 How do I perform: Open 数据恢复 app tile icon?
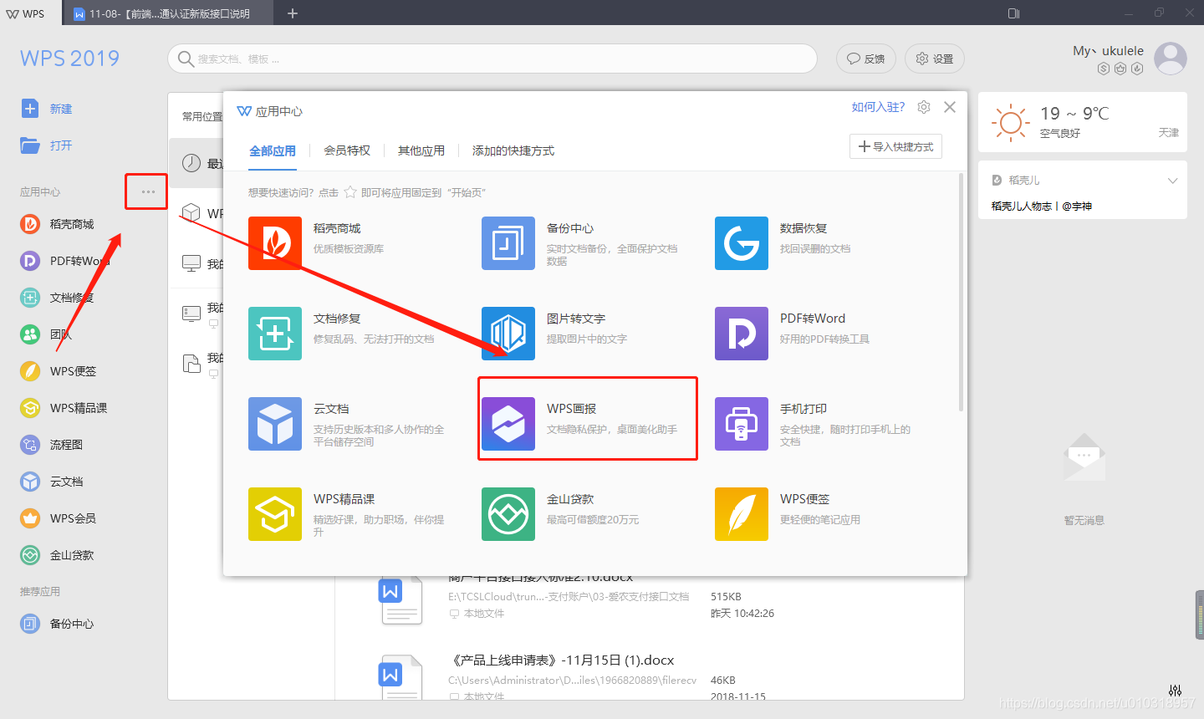[x=742, y=243]
